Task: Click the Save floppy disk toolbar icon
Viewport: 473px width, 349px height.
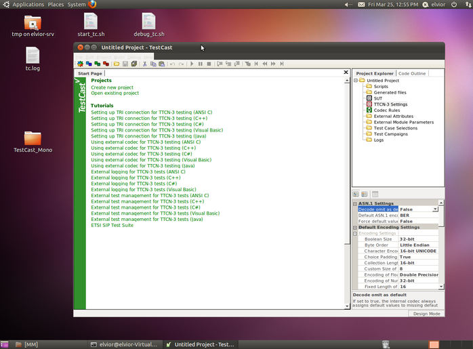Action: click(125, 64)
